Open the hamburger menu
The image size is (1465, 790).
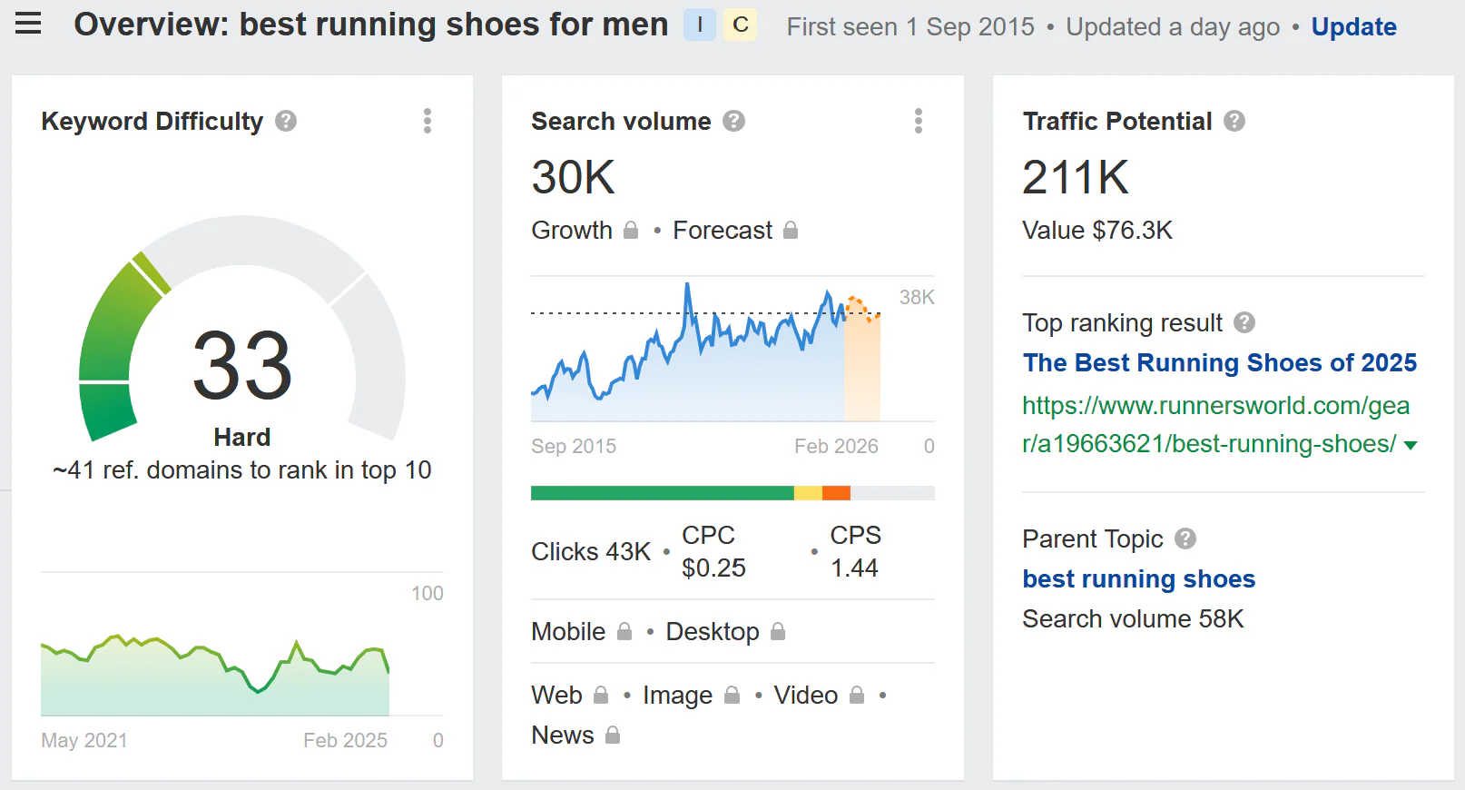[28, 24]
